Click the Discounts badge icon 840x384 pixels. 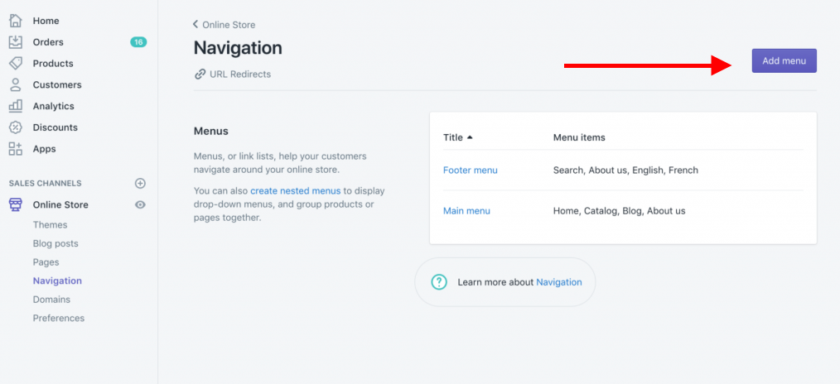point(16,127)
